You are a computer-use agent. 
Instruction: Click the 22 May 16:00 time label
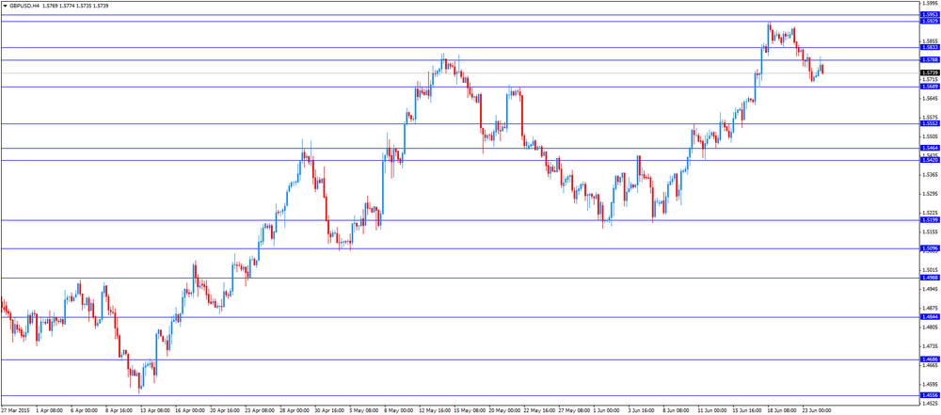tap(541, 411)
